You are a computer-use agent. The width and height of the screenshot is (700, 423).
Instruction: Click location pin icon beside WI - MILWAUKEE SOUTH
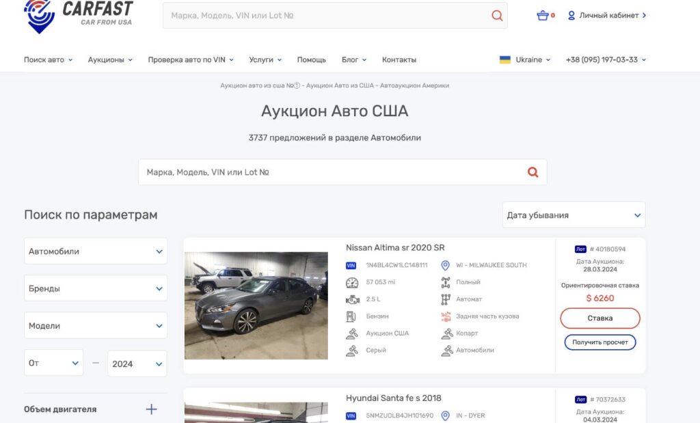[446, 265]
